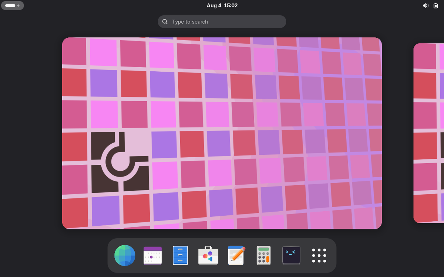444x277 pixels.
Task: Launch the Calendar app in the dock
Action: coord(152,255)
